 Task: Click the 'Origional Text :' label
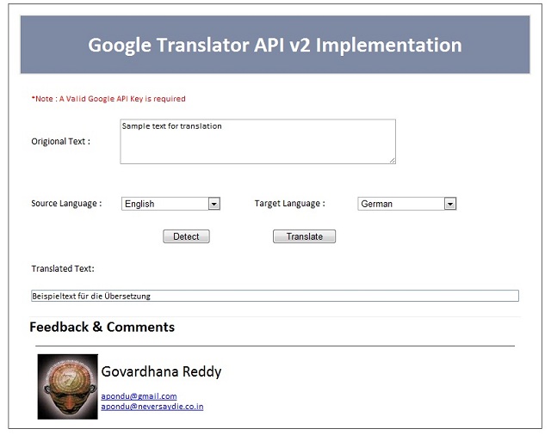[61, 141]
